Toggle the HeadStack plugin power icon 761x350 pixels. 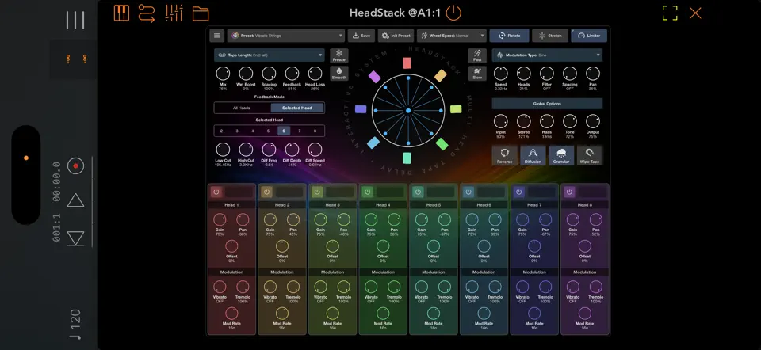pyautogui.click(x=453, y=13)
